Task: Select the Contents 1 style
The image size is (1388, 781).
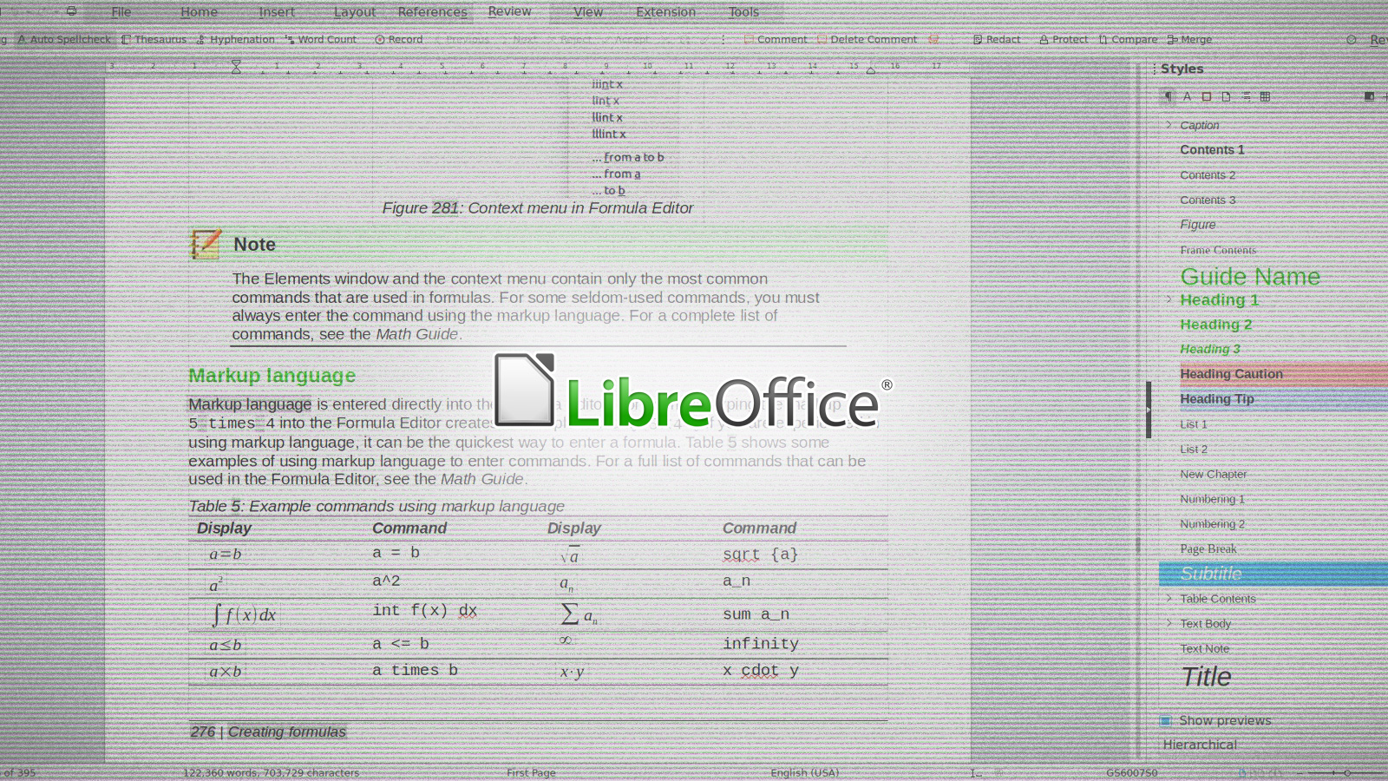Action: [1212, 150]
